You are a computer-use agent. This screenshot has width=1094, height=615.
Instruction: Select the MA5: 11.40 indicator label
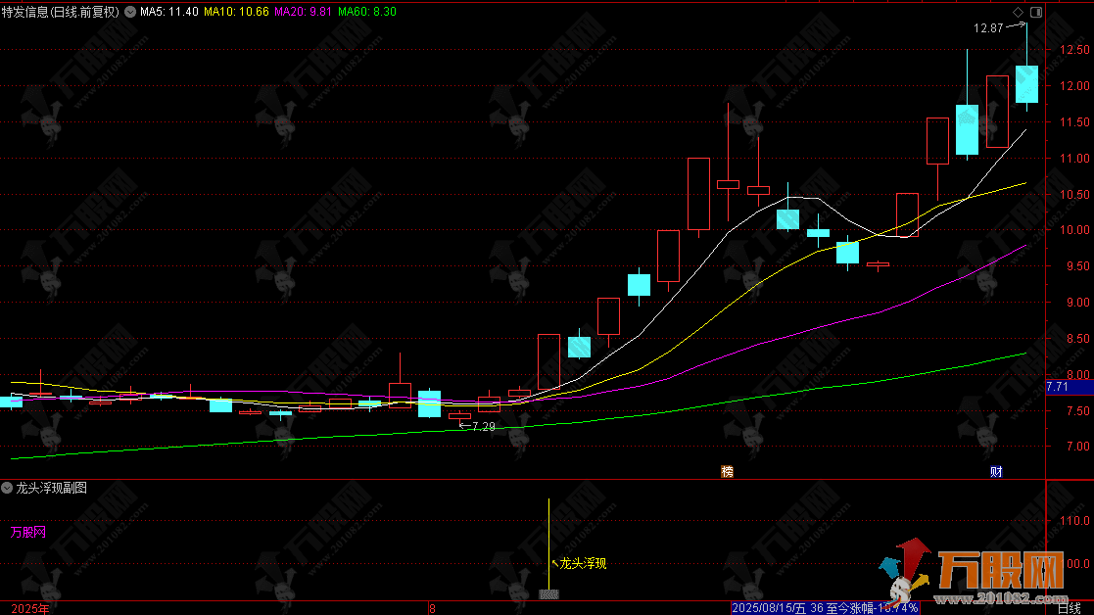(x=168, y=12)
